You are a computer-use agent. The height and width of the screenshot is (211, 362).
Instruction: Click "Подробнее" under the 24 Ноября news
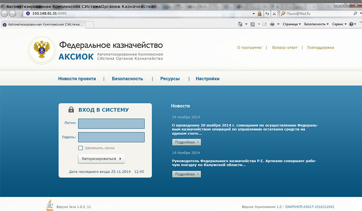point(186,142)
